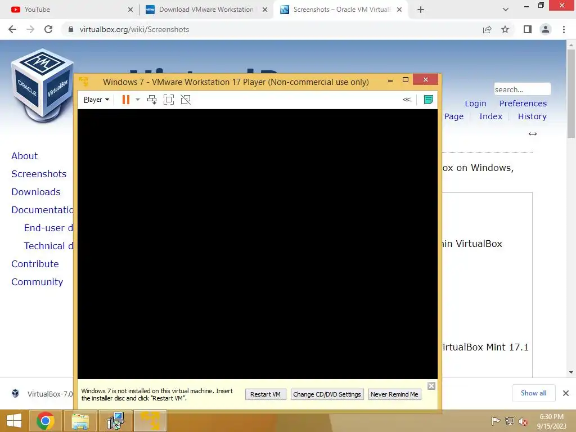Open the History link

click(x=532, y=116)
